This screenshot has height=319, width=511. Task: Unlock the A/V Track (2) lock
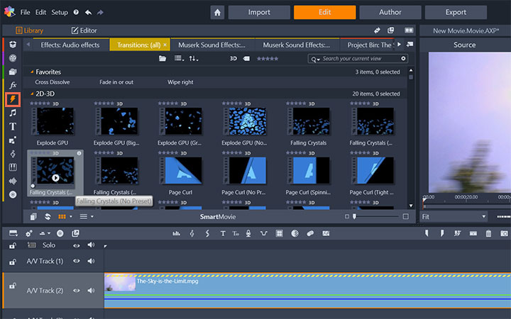(12, 286)
